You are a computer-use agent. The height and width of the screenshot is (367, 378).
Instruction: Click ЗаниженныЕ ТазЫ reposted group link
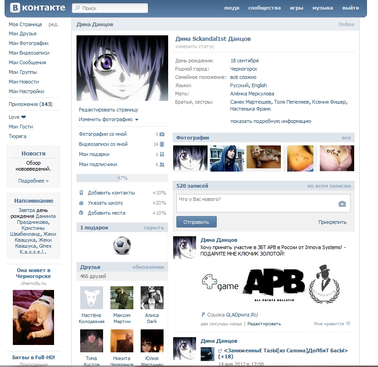[283, 354]
